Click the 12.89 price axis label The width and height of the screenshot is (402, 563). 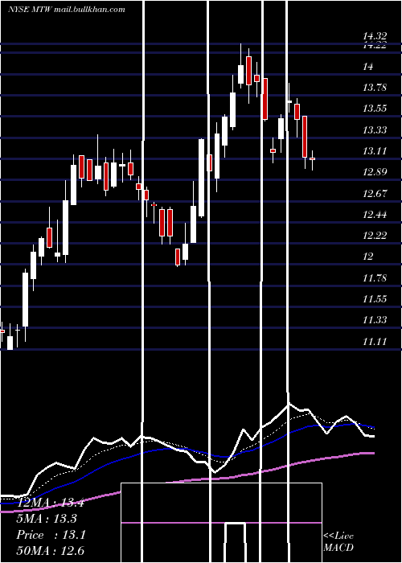[x=375, y=172]
